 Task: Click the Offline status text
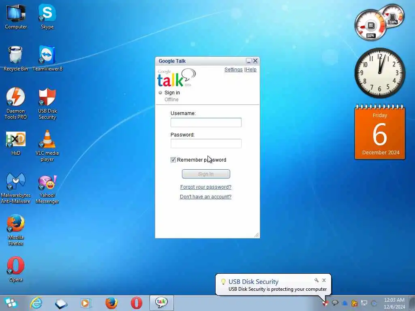171,100
